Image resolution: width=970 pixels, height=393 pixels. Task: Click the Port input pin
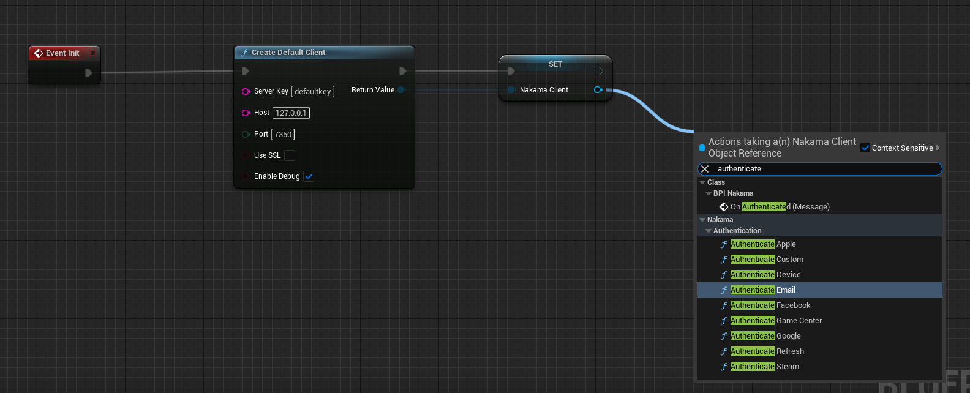coord(246,134)
